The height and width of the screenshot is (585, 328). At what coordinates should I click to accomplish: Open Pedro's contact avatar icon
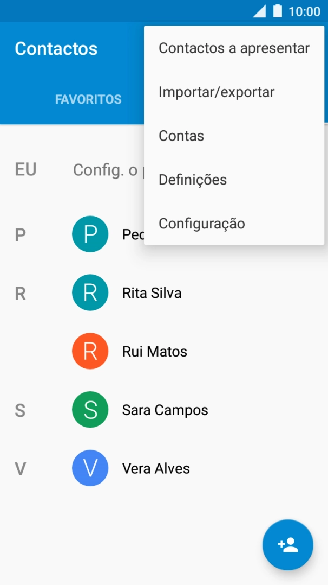point(90,234)
